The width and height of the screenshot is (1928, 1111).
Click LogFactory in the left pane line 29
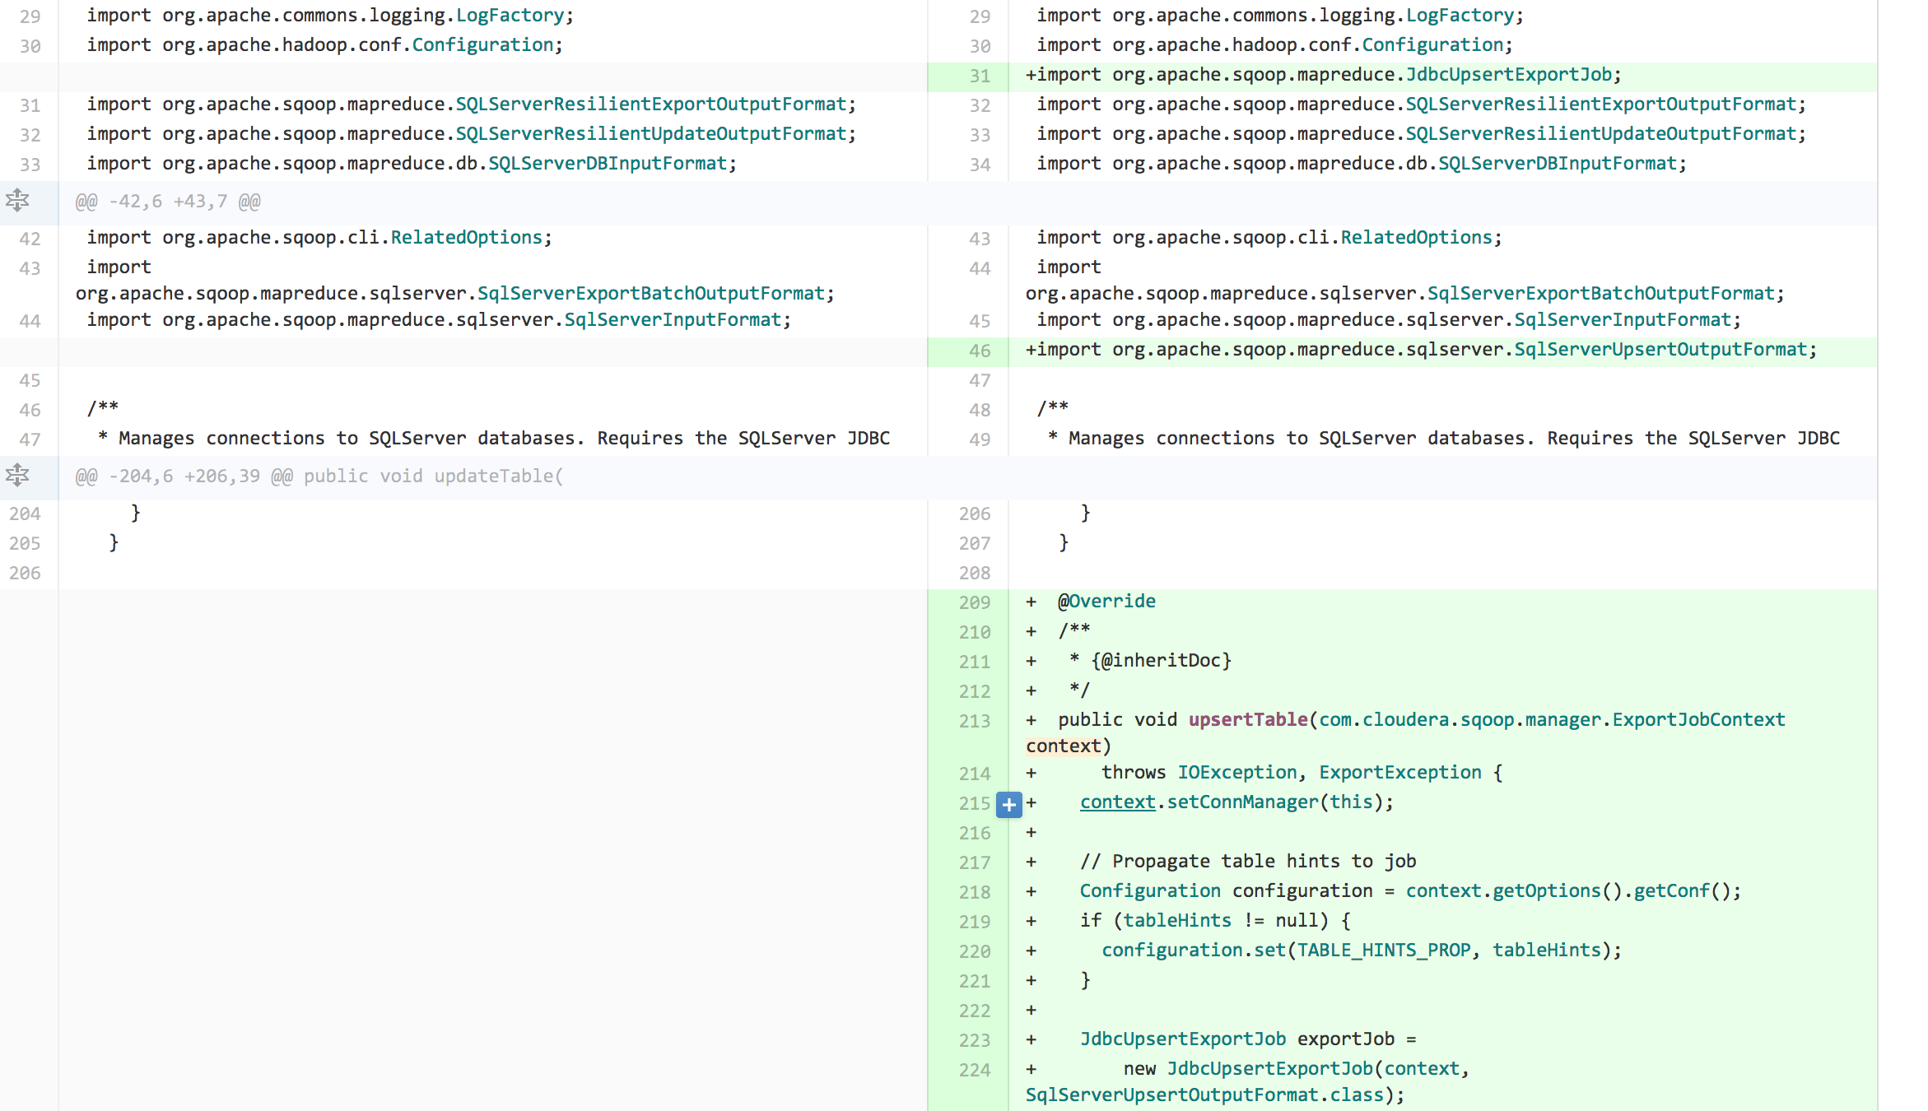(510, 16)
